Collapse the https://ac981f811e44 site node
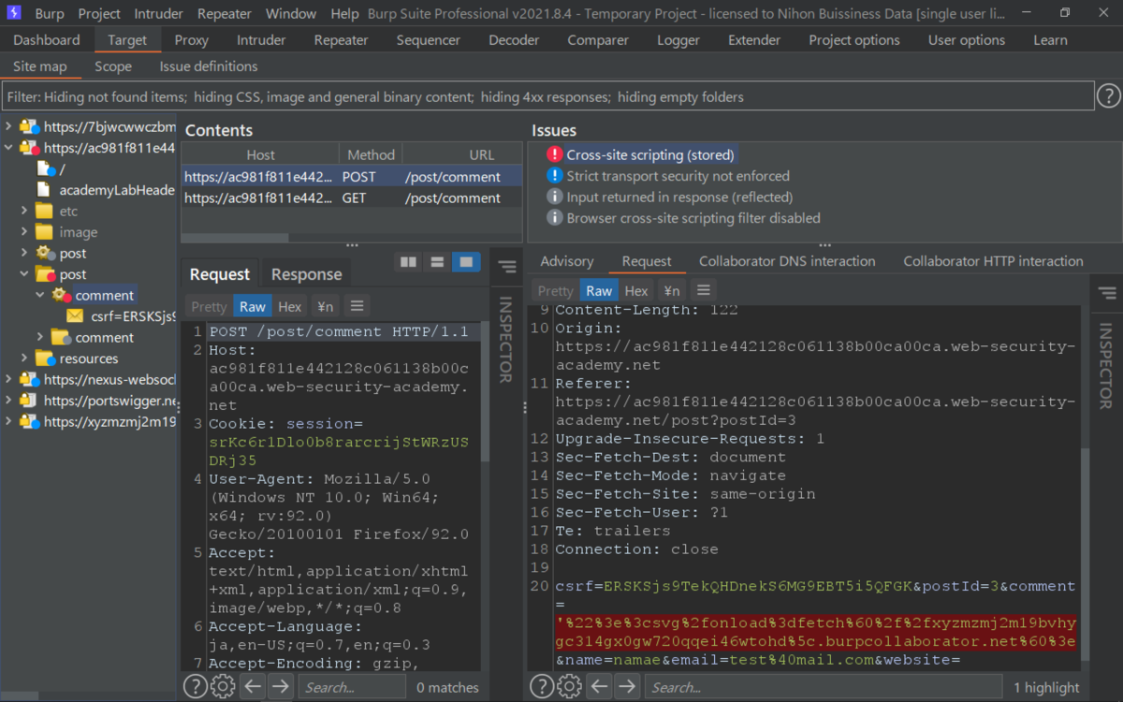1123x702 pixels. (8, 148)
